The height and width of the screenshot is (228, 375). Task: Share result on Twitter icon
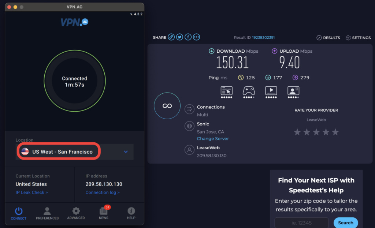(179, 37)
